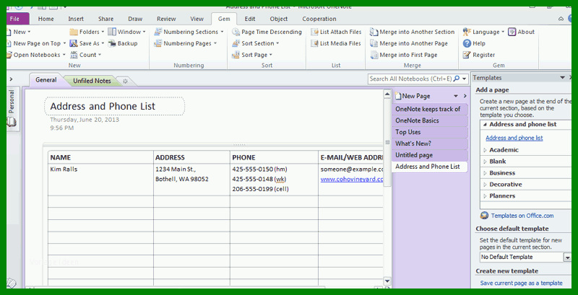Click List Media Files

[x=336, y=43]
